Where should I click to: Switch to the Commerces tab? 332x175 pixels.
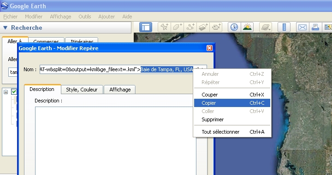click(46, 40)
